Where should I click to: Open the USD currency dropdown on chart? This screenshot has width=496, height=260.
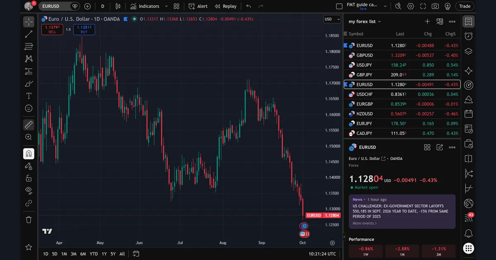pos(332,19)
